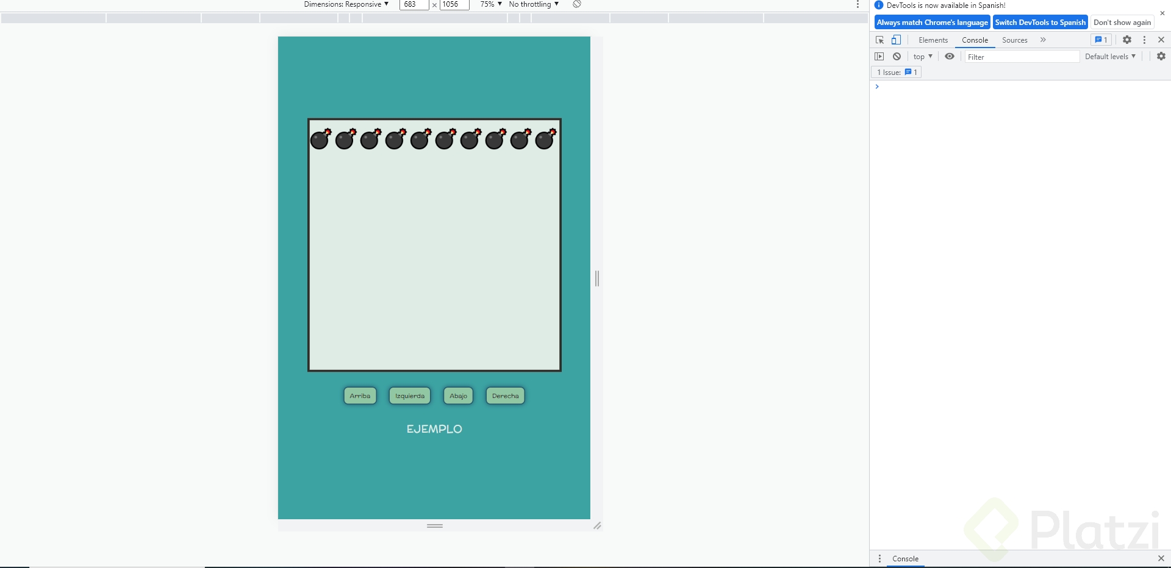Expand the console message chevron

pos(877,87)
